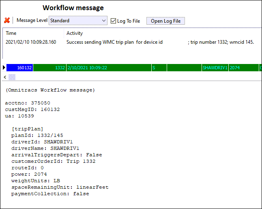Viewport: 262px width, 209px height.
Task: Click the driverName: SHAWDRIV1 line
Action: (x=45, y=148)
